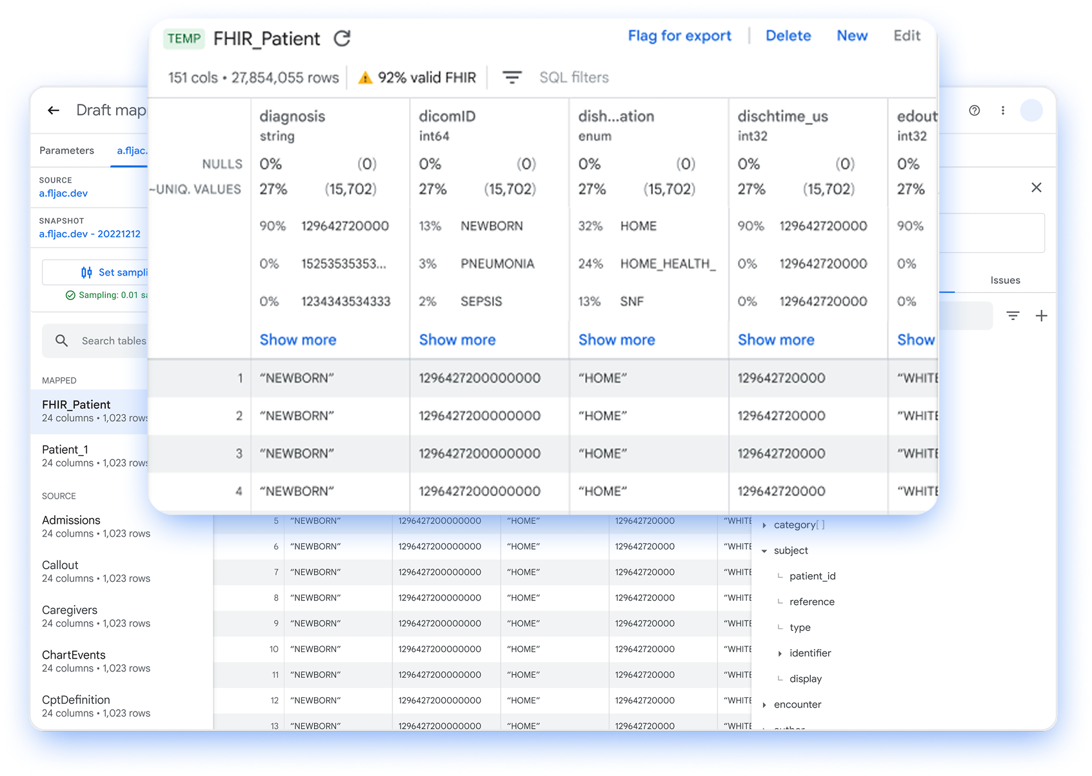
Task: Close the right side panel with X
Action: click(1037, 187)
